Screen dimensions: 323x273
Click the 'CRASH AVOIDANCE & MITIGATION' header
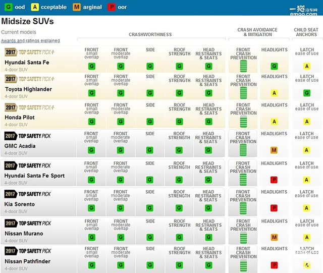click(x=257, y=32)
